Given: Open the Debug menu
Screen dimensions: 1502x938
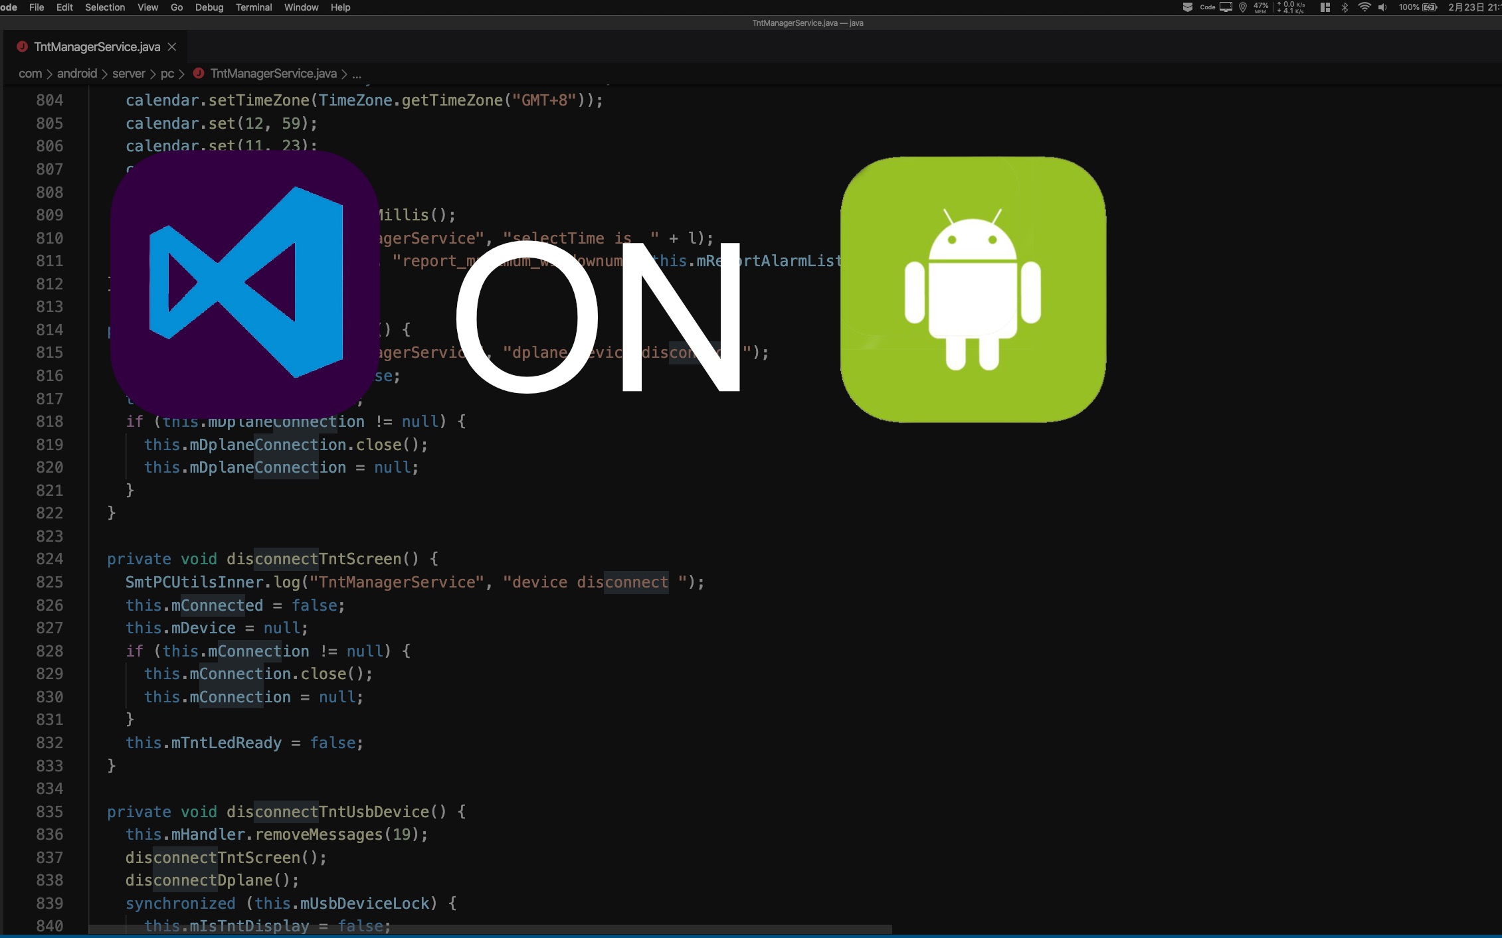Looking at the screenshot, I should coord(209,7).
